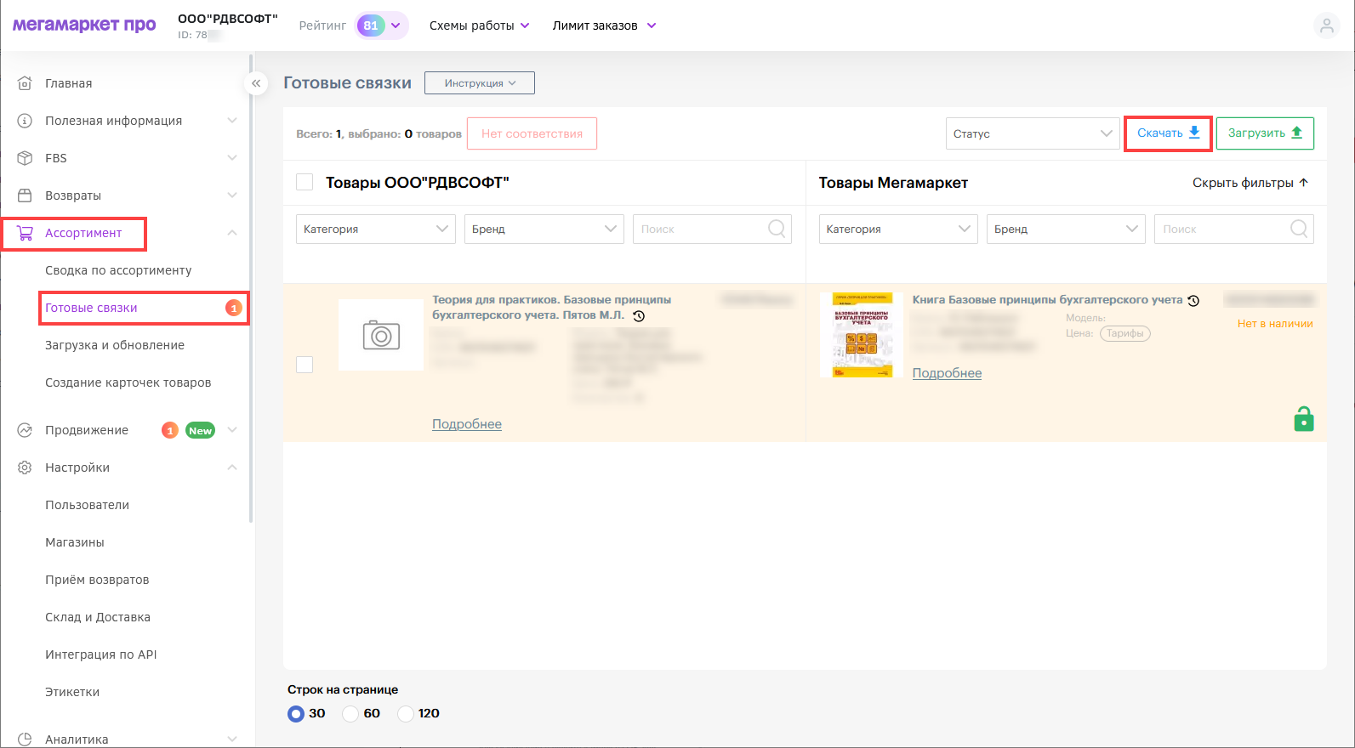
Task: Click the Скачать download button
Action: click(1168, 133)
